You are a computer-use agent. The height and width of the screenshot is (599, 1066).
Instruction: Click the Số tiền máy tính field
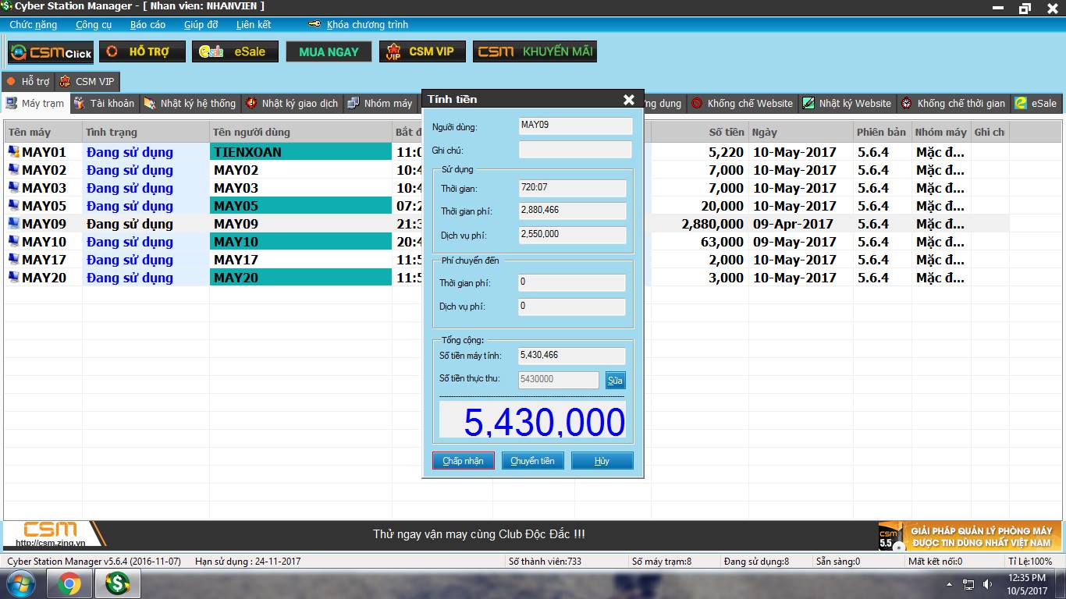[572, 356]
